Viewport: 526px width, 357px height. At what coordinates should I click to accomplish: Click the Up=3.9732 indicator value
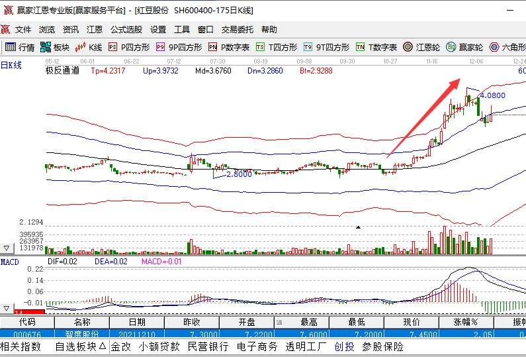point(161,70)
